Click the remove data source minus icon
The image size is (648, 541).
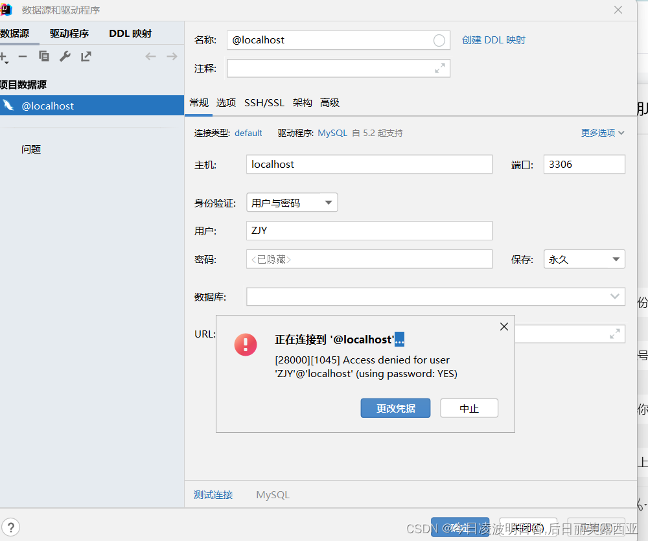tap(23, 56)
